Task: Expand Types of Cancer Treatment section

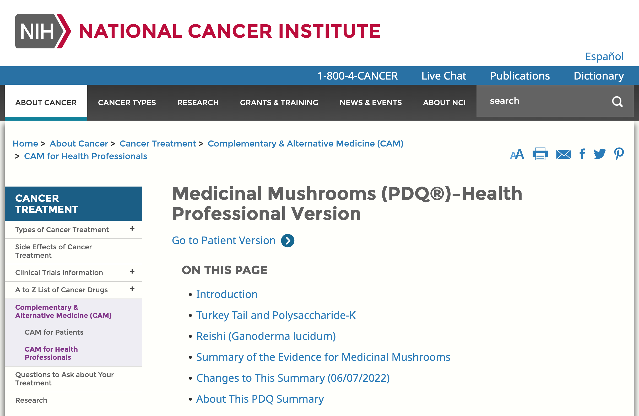Action: pos(132,229)
